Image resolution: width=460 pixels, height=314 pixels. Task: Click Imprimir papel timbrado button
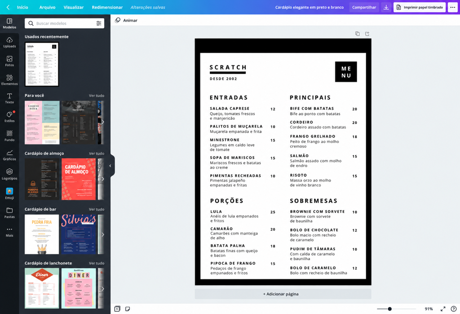(420, 7)
